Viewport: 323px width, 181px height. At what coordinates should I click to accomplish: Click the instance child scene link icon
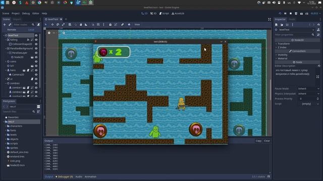tap(10, 25)
